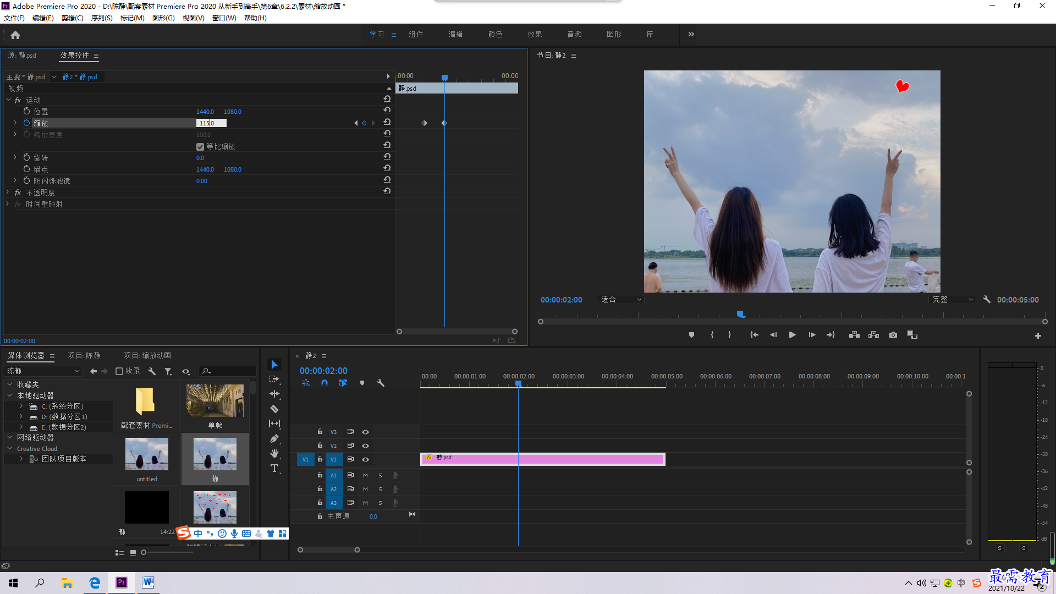Go to previous Scale keyframe
Image resolution: width=1056 pixels, height=594 pixels.
point(355,123)
